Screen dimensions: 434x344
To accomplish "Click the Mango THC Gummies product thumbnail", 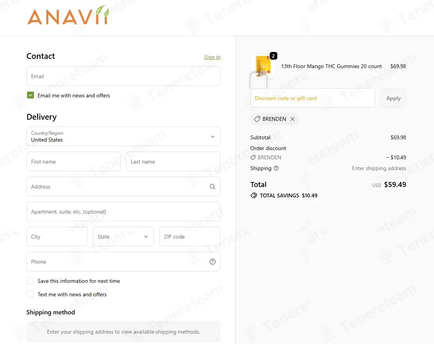I will tap(263, 66).
